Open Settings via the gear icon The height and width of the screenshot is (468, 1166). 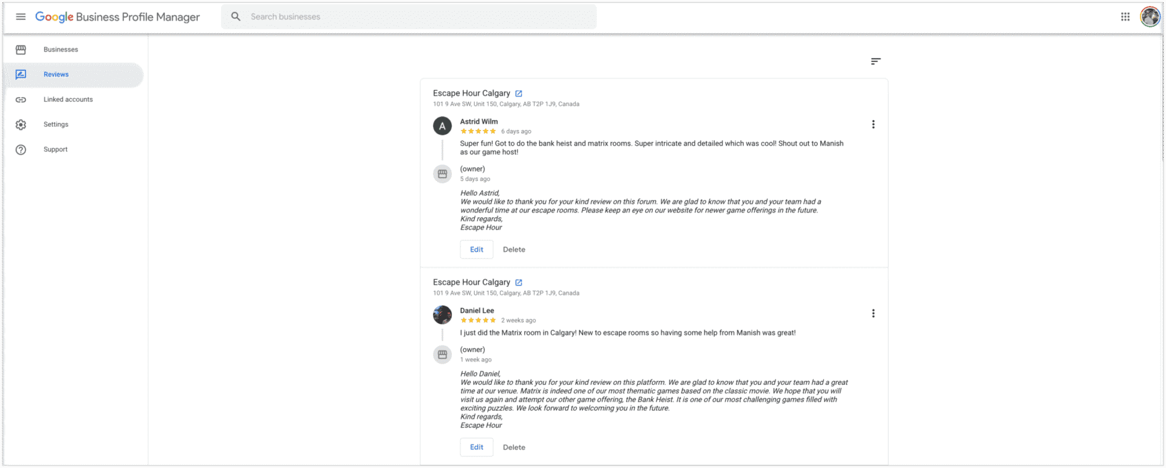click(x=21, y=124)
